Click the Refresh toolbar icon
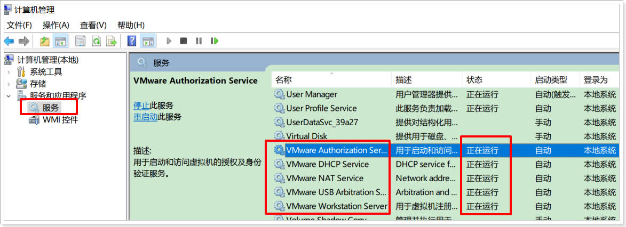Viewport: 626px width, 227px height. (96, 41)
